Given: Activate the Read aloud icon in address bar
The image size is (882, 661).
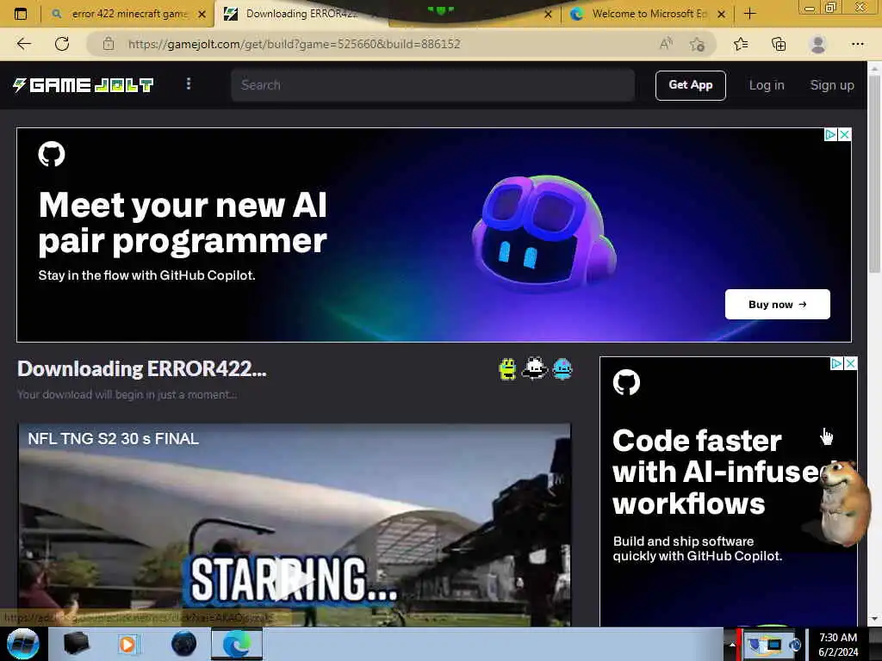Looking at the screenshot, I should (x=666, y=44).
